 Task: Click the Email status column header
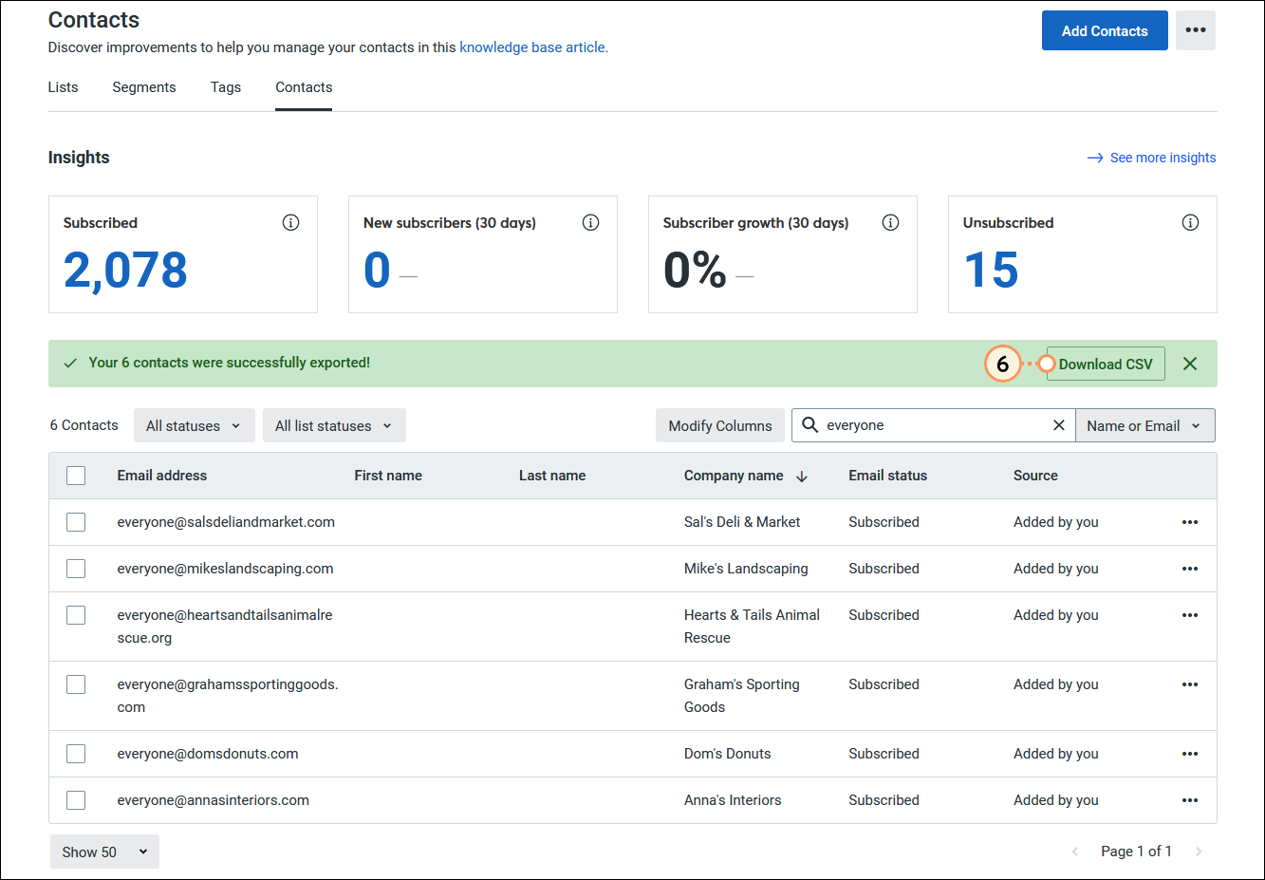[x=888, y=476]
